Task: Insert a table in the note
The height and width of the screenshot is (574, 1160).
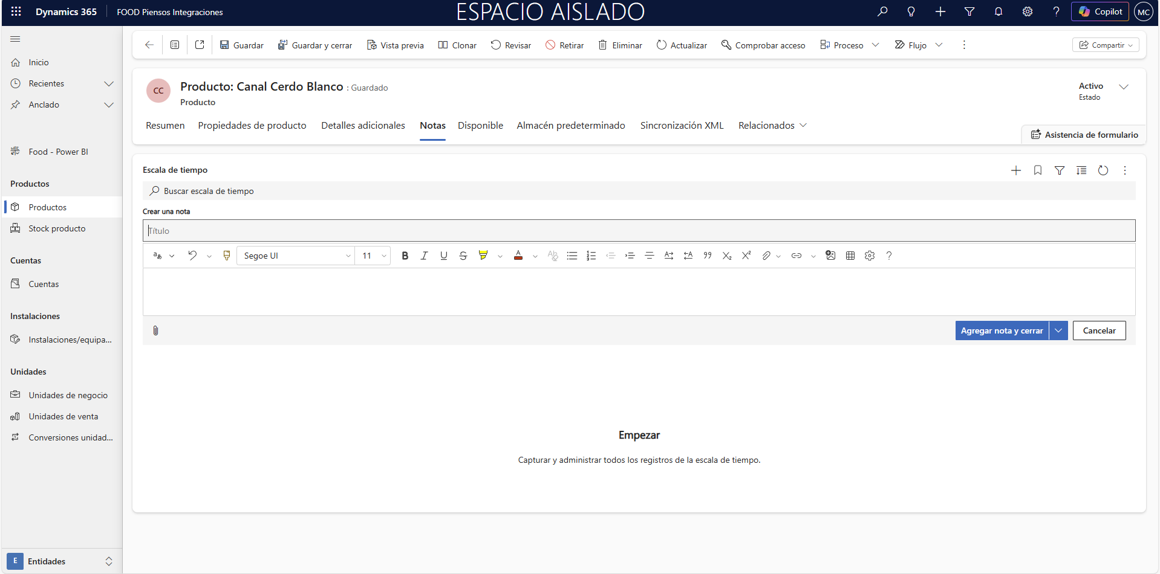Action: (x=850, y=256)
